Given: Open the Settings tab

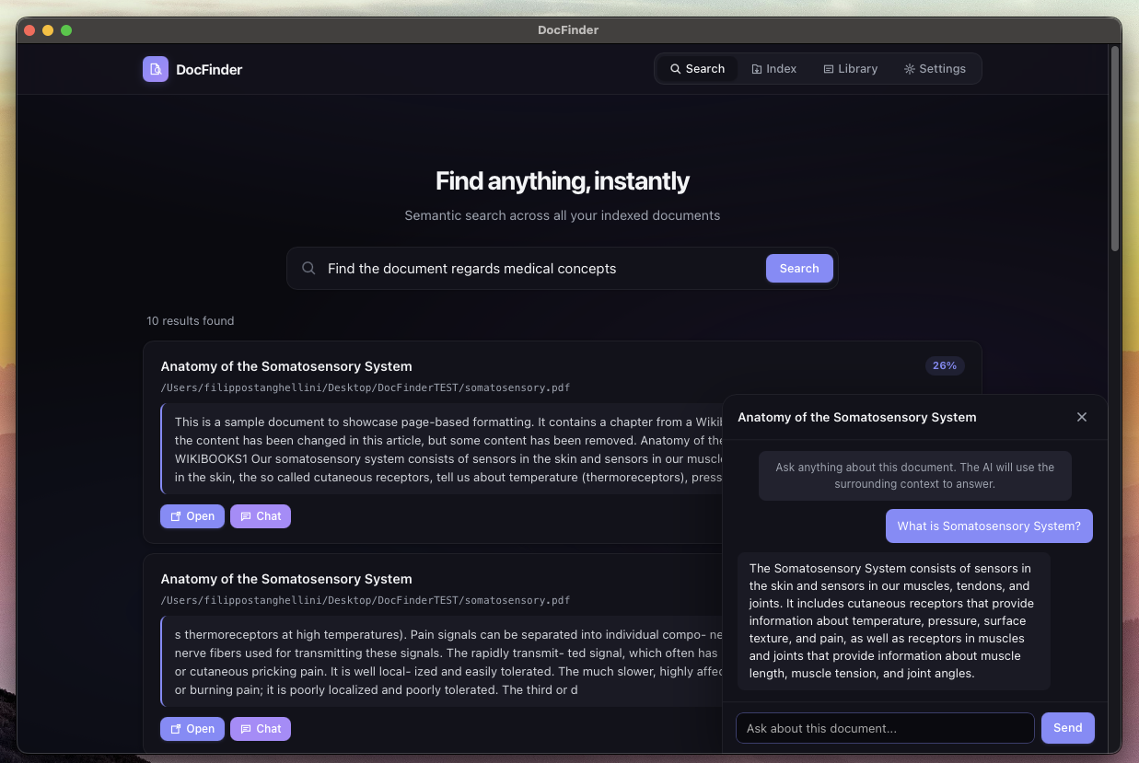Looking at the screenshot, I should [935, 69].
